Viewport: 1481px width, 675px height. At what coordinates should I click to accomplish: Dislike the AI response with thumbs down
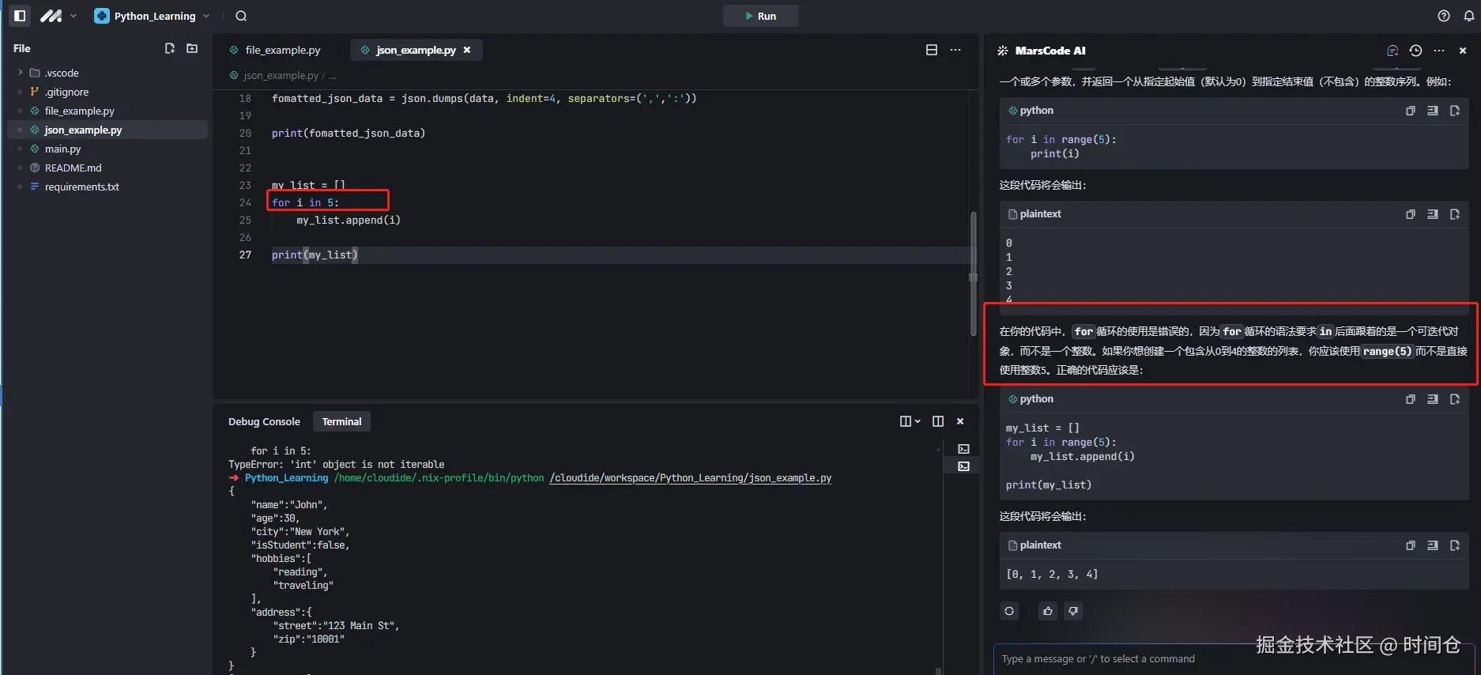1073,611
